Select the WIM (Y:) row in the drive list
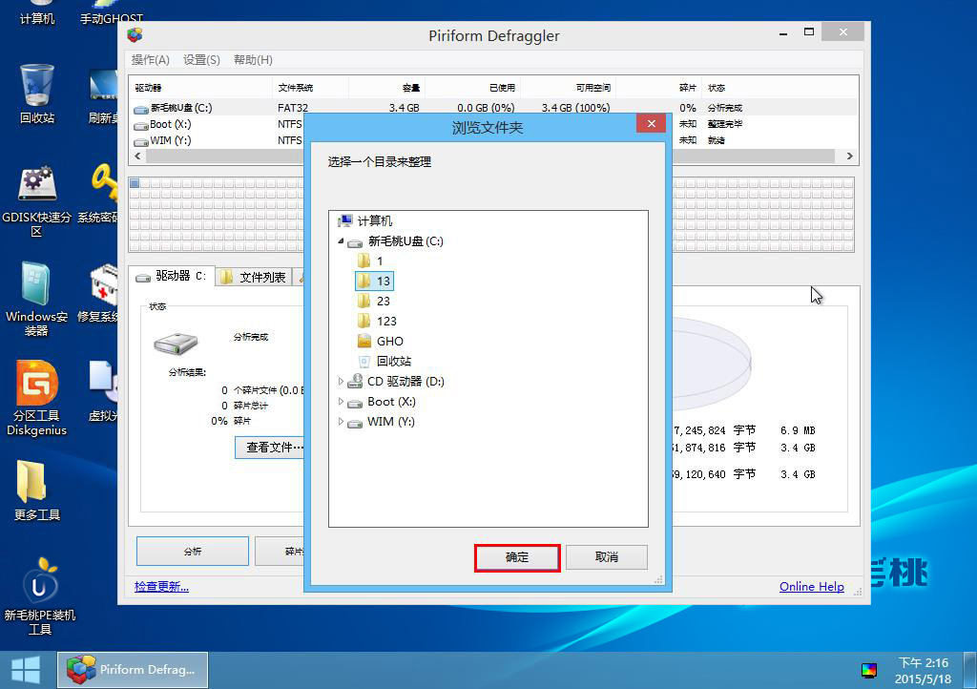The height and width of the screenshot is (689, 977). pyautogui.click(x=493, y=140)
